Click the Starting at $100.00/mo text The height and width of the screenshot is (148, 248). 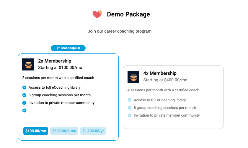[60, 68]
